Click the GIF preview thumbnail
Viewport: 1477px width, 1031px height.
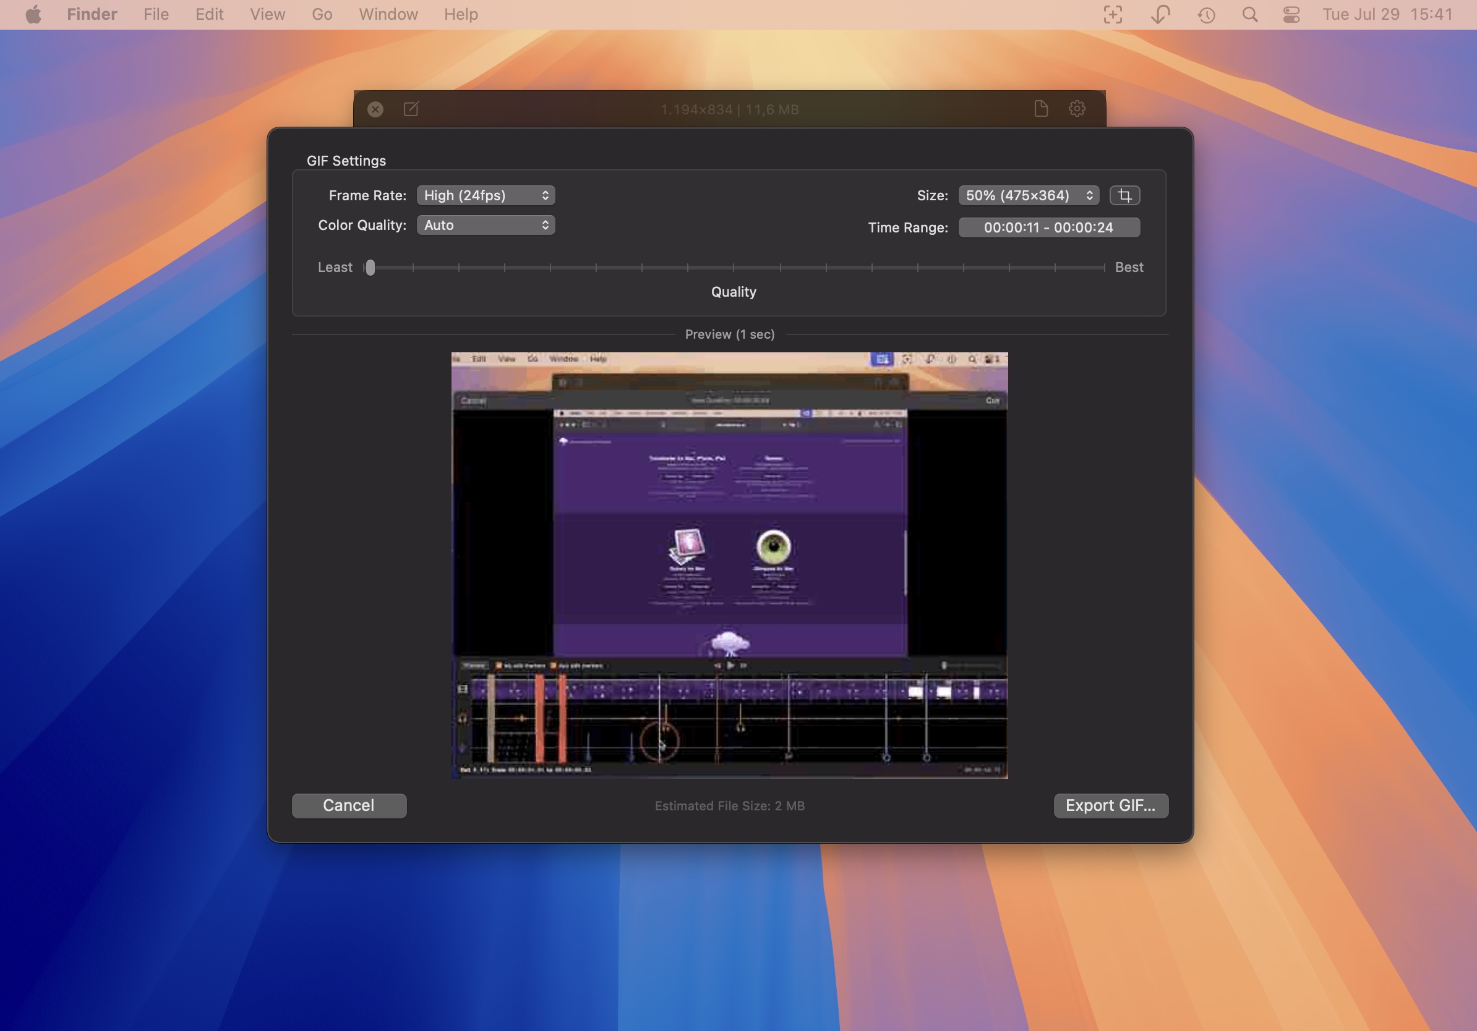(729, 565)
